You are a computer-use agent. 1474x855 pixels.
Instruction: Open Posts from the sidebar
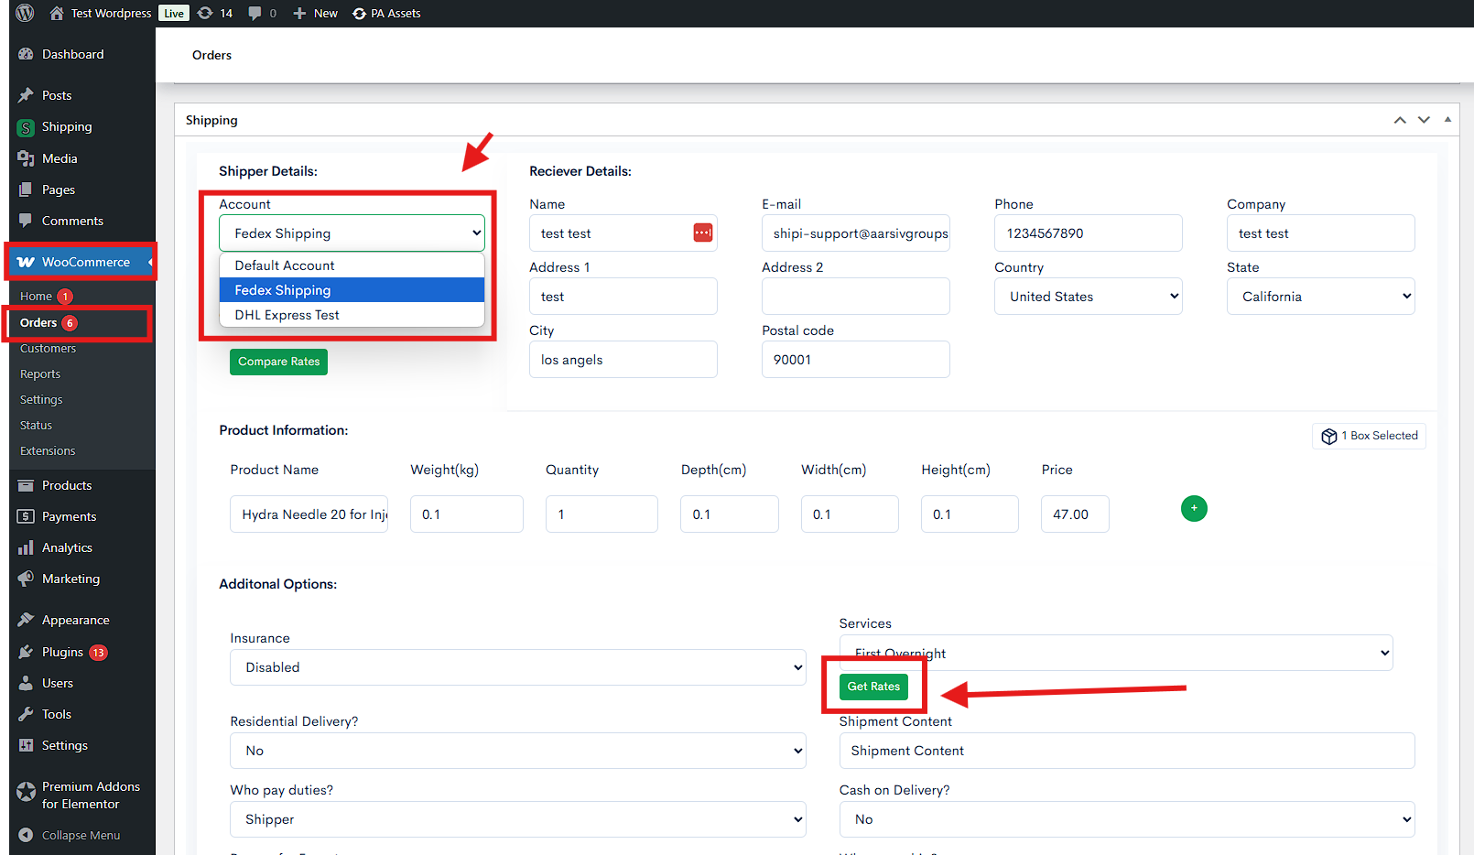pyautogui.click(x=57, y=95)
